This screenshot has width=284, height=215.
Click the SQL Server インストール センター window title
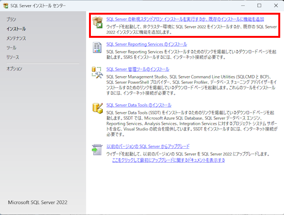point(38,6)
